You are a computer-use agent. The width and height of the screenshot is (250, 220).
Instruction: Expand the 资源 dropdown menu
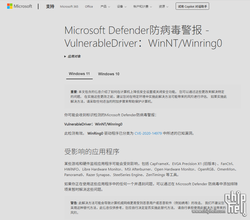tap(163, 7)
